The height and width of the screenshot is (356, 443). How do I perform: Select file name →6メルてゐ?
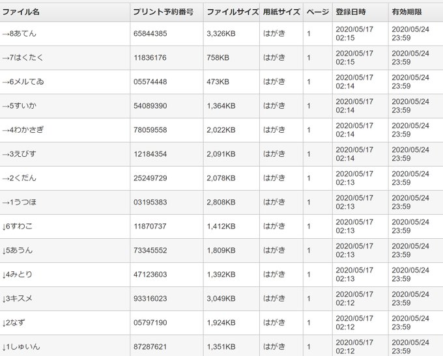tap(23, 82)
